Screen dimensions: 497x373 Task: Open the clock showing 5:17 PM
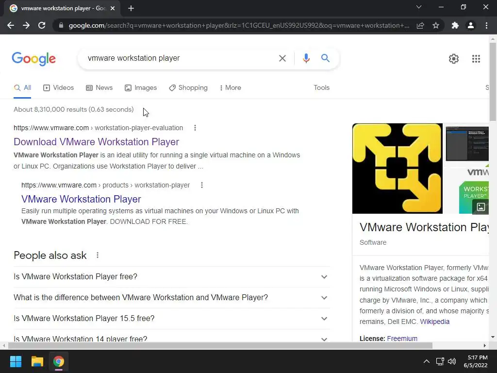[476, 361]
